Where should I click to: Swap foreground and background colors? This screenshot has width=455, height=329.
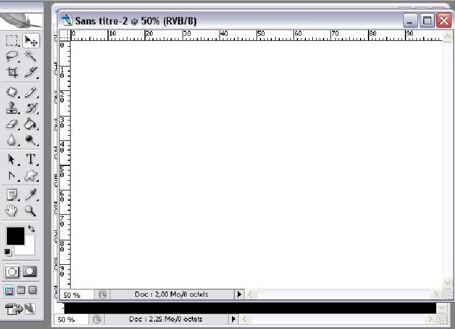pyautogui.click(x=32, y=229)
